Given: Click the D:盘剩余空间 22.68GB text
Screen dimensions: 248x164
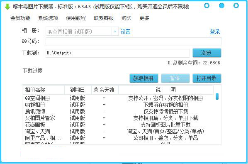Looking at the screenshot, I should (194, 63).
